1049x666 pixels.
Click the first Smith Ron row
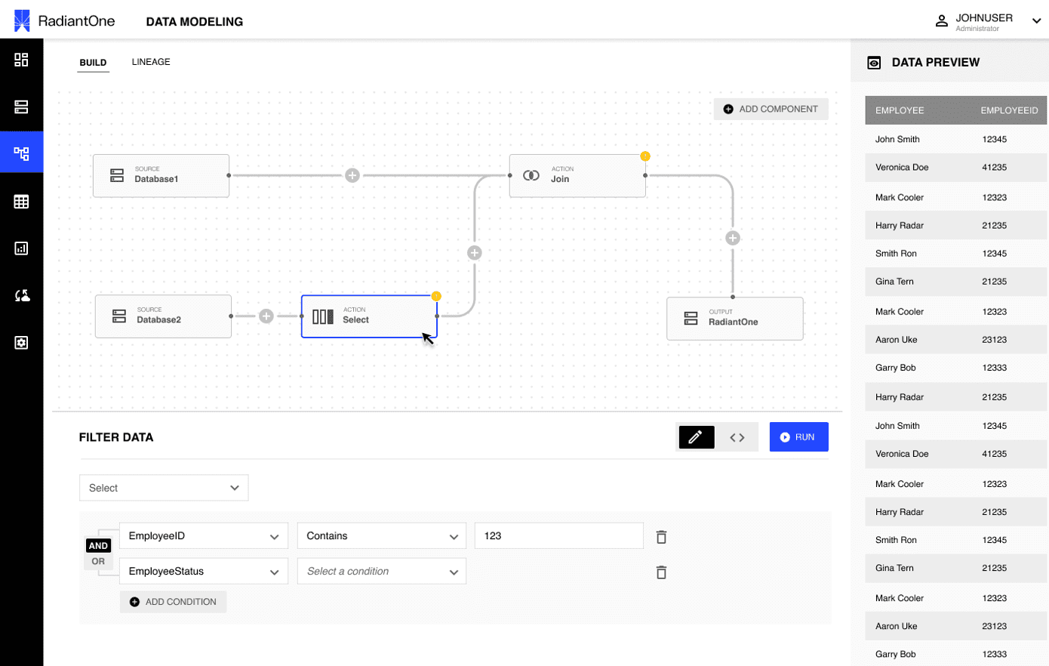pos(956,254)
